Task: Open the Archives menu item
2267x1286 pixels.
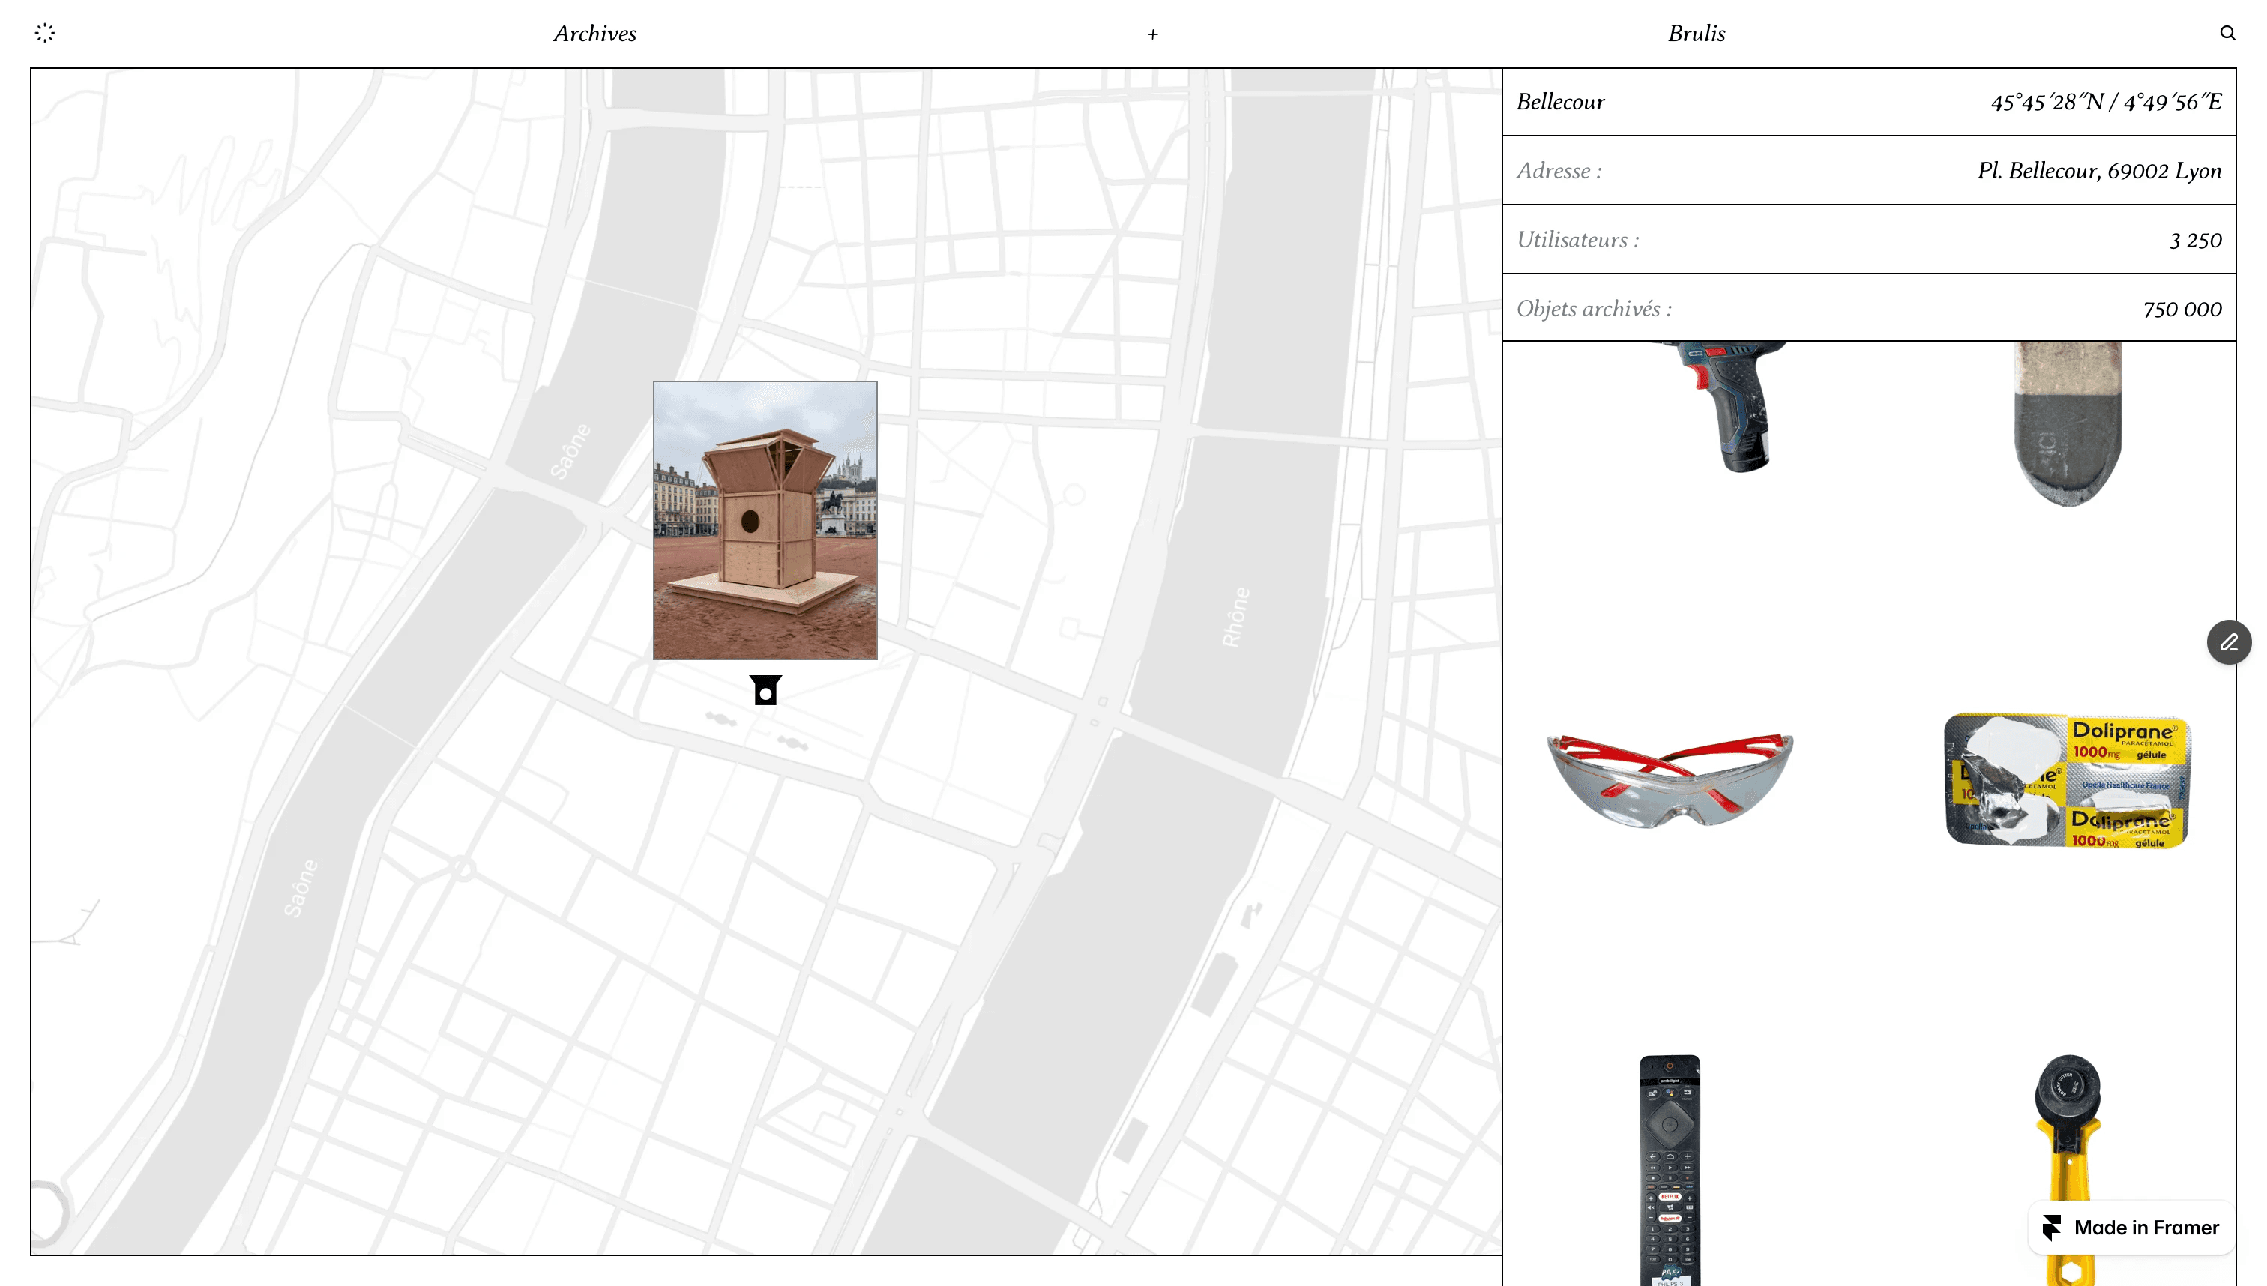Action: coord(594,34)
